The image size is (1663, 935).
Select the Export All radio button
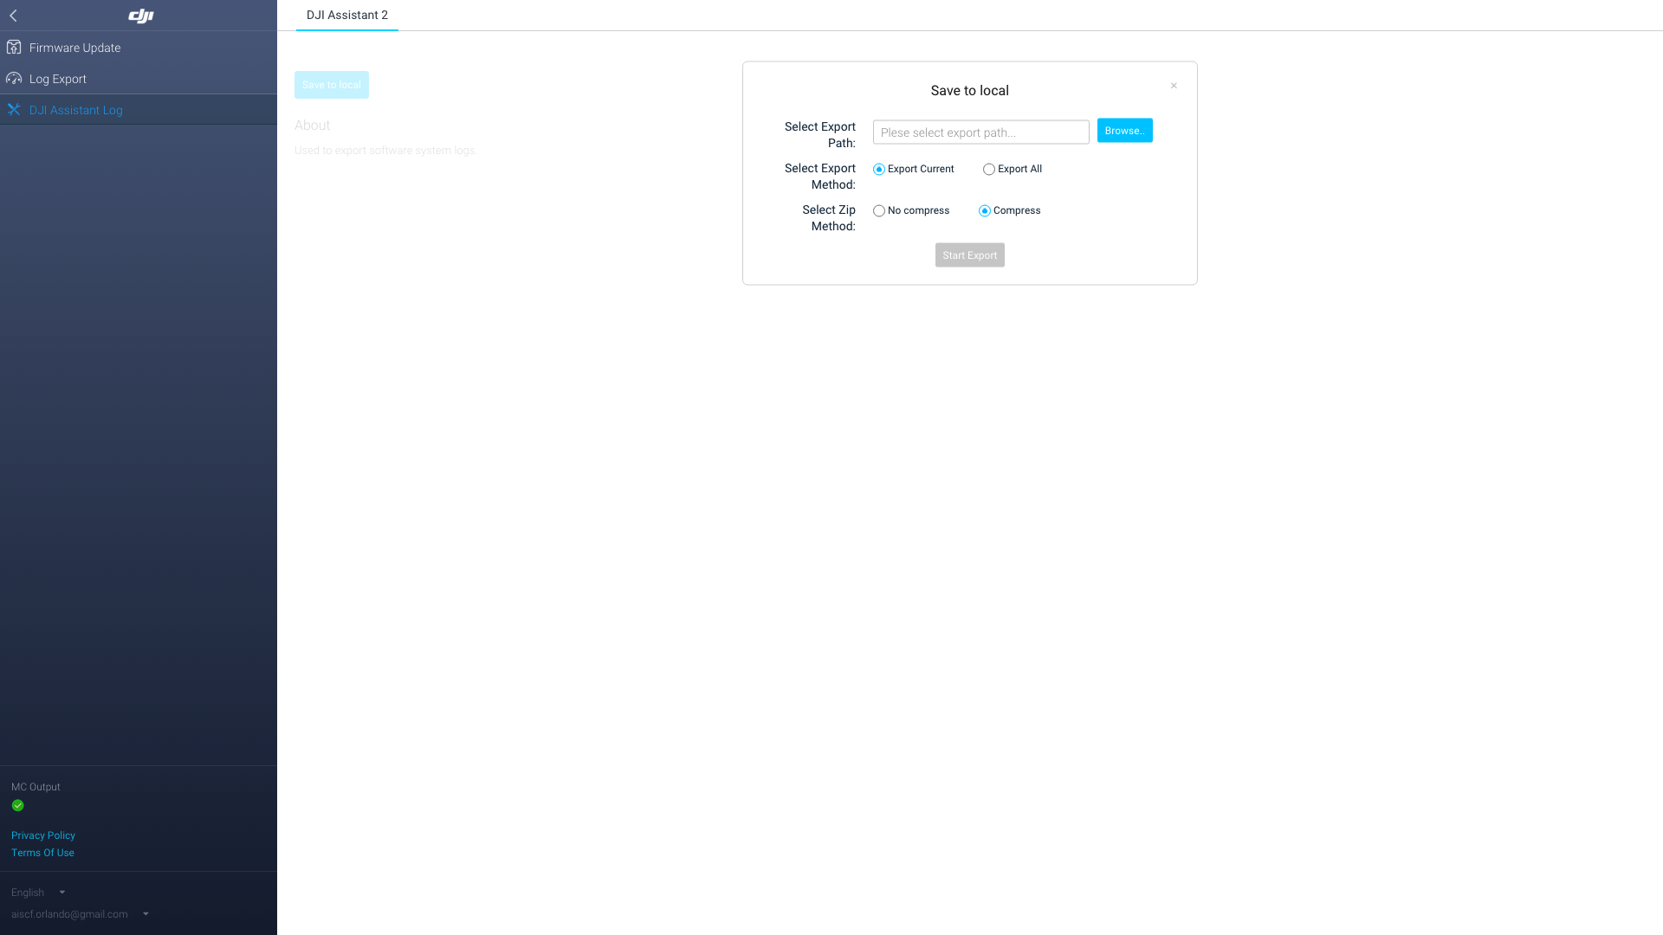pos(988,169)
